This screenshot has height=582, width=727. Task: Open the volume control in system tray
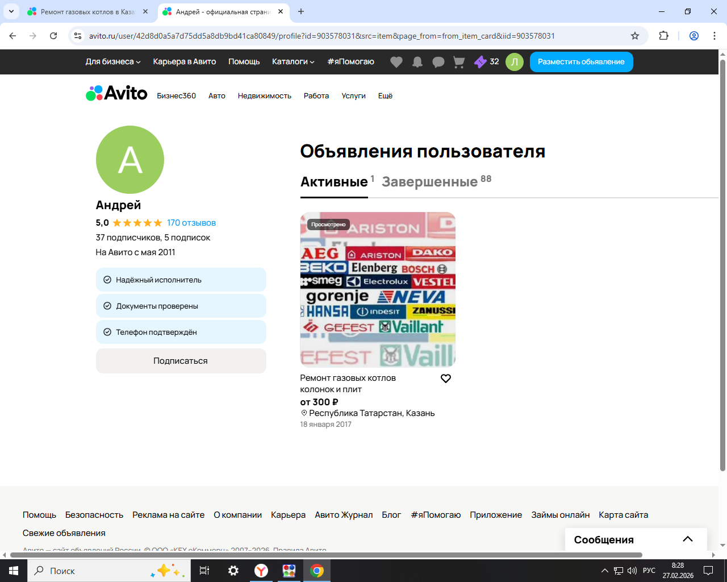click(632, 571)
